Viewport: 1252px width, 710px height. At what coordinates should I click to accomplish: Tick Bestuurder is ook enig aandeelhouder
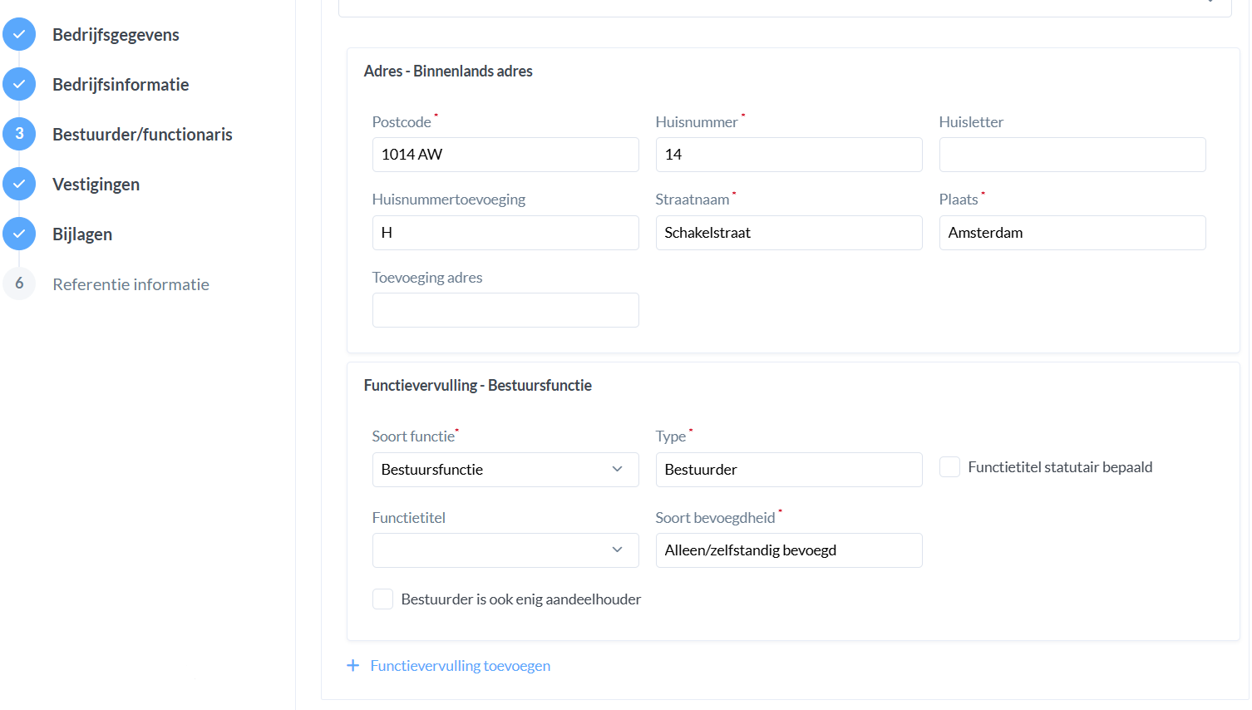click(382, 599)
